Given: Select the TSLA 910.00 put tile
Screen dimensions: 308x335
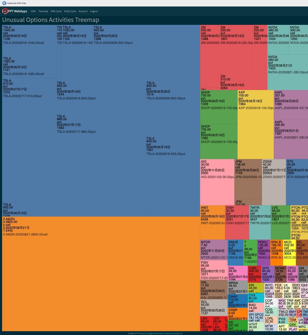Looking at the screenshot, I should point(29,141).
